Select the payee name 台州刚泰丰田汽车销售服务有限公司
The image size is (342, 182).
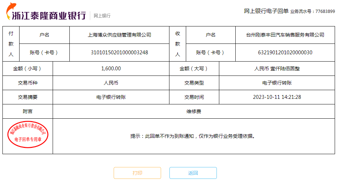(285, 35)
